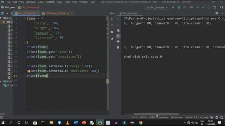Toggle scroll to end of output
225x126 pixels.
118,36
